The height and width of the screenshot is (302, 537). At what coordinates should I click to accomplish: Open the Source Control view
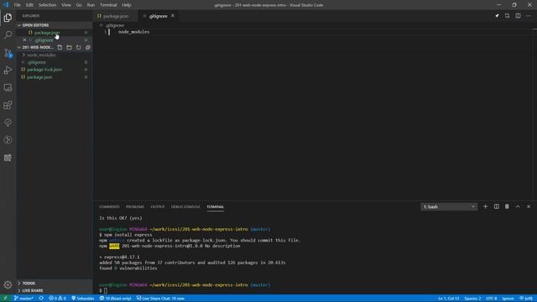point(8,53)
